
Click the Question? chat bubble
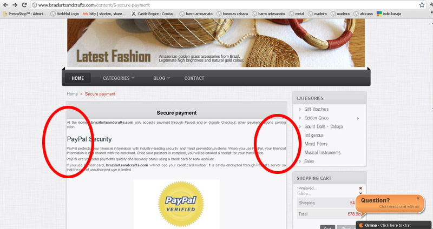(x=389, y=204)
